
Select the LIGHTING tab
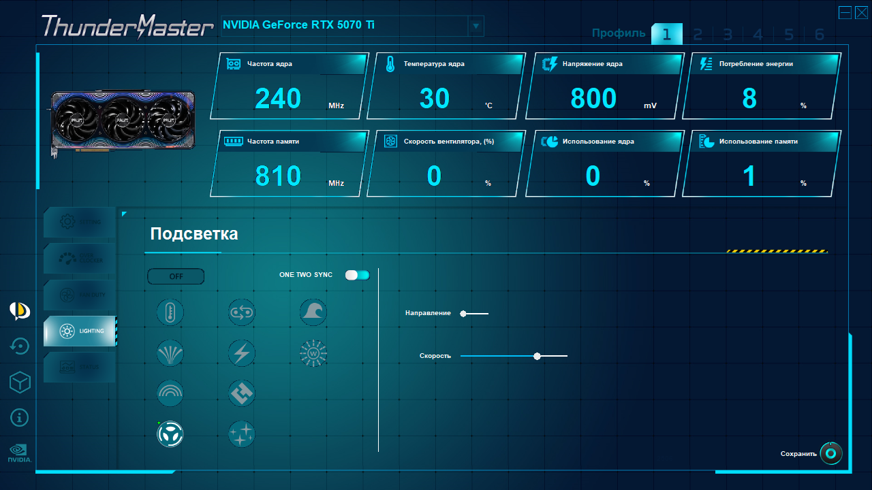click(x=80, y=331)
